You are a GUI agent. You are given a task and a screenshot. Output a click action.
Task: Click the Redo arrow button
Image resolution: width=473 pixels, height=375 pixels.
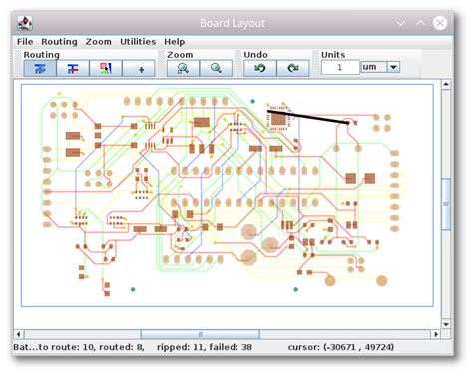click(293, 69)
